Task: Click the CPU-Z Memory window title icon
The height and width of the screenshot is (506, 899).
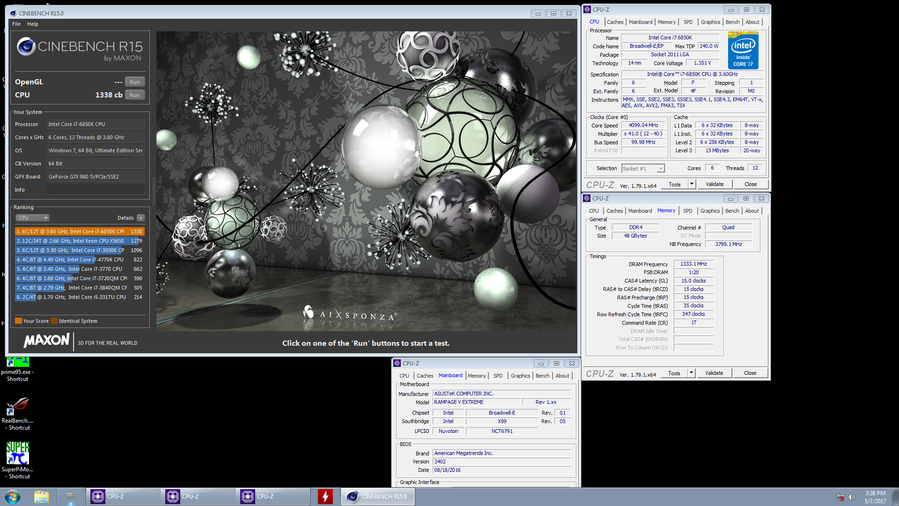Action: pos(587,198)
